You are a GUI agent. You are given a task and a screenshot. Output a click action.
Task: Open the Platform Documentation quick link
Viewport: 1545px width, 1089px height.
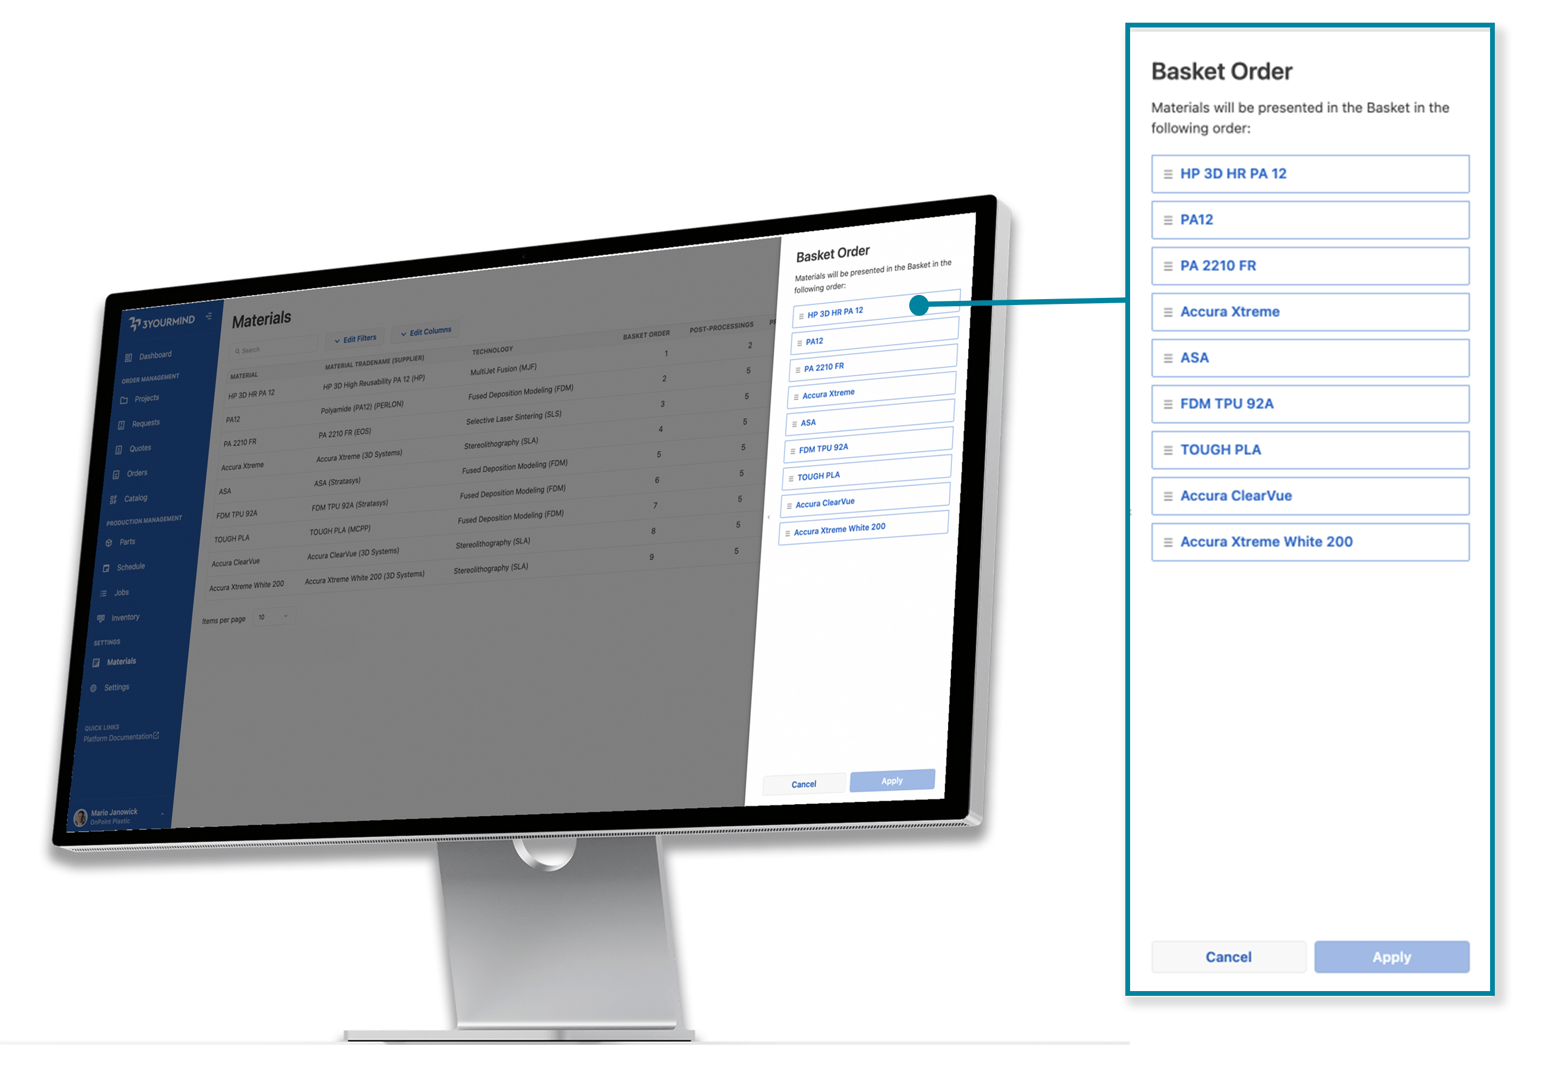(x=121, y=738)
